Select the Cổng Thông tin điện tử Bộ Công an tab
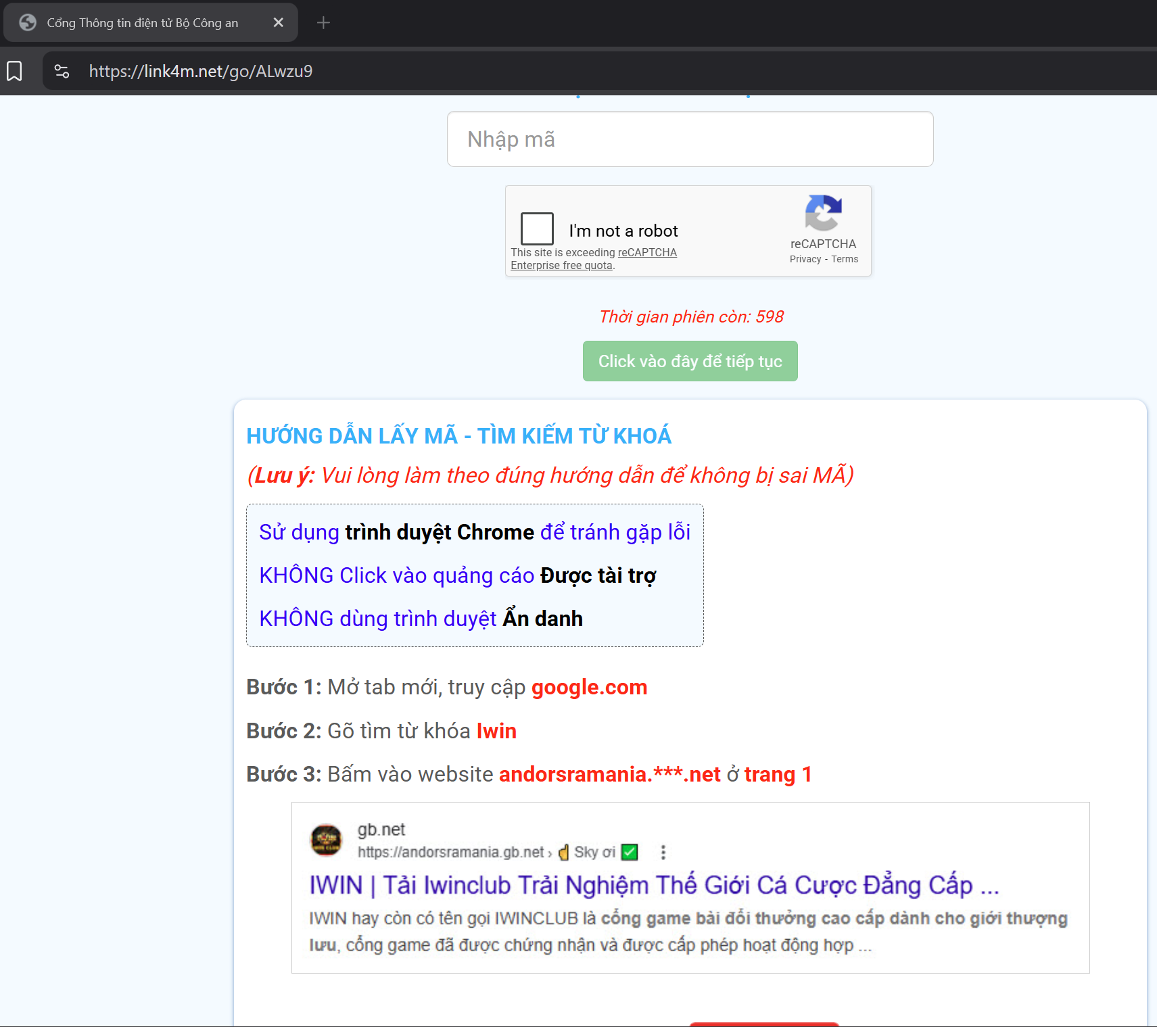Screen dimensions: 1157x1027 [x=142, y=23]
